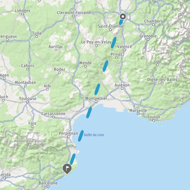Select the Toulouse city marker
The height and width of the screenshot is (190, 190).
pos(28,102)
